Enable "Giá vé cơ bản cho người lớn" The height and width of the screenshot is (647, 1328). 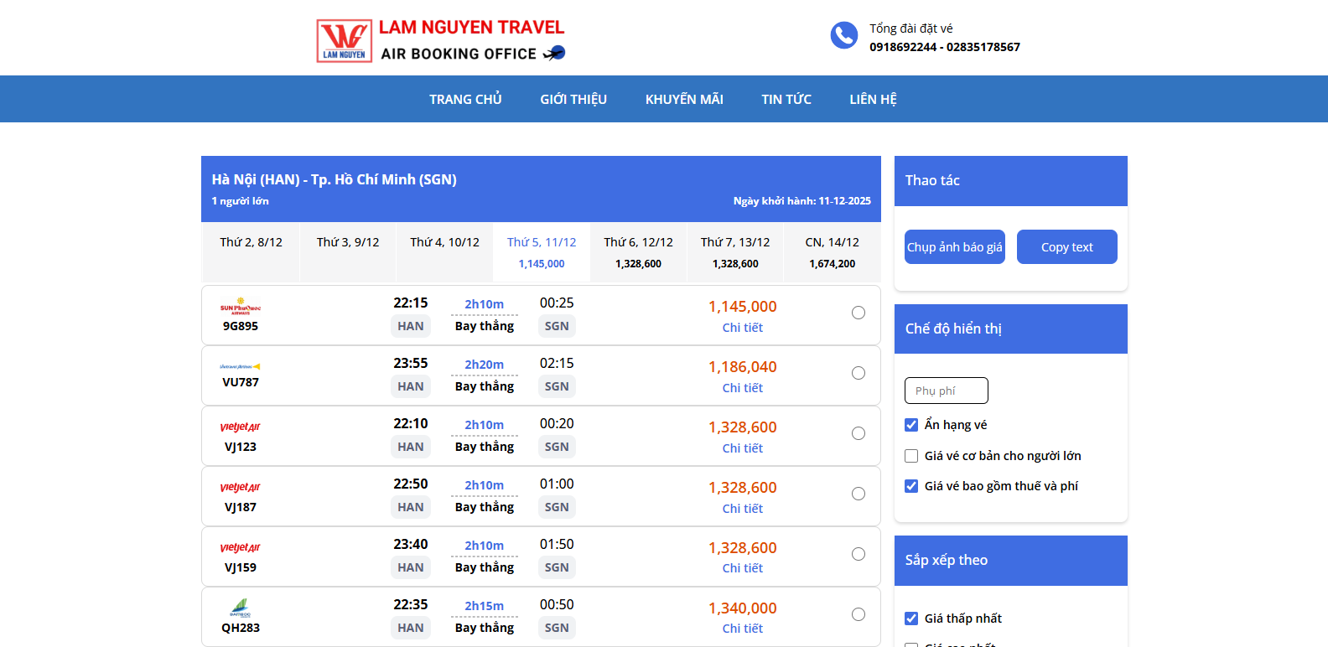[911, 456]
